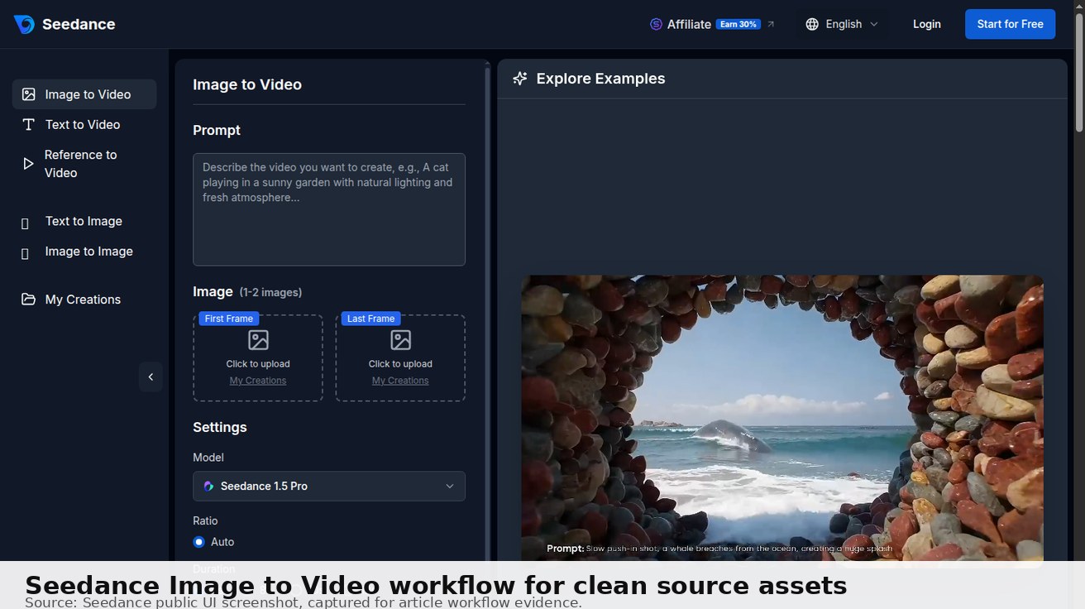Open My Creations in sidebar
Screen dimensions: 1085x609
tap(84, 300)
